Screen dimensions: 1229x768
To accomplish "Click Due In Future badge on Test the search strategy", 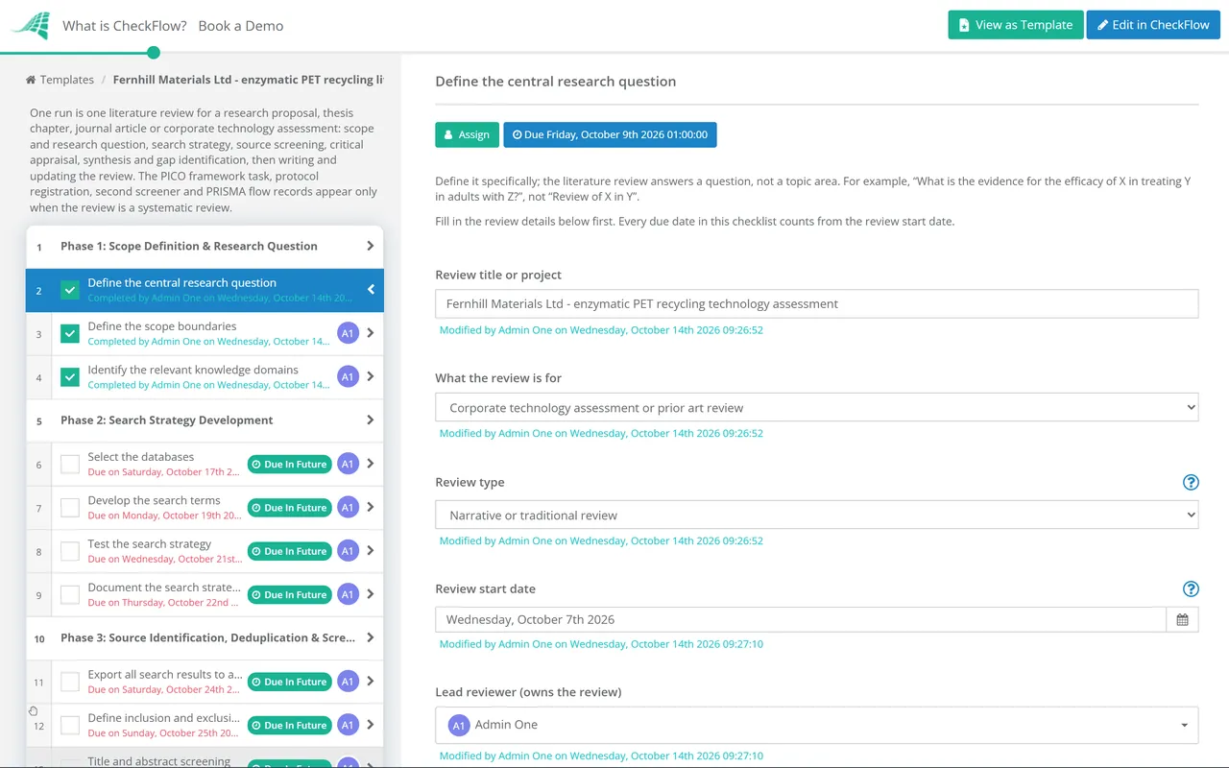I will [289, 551].
